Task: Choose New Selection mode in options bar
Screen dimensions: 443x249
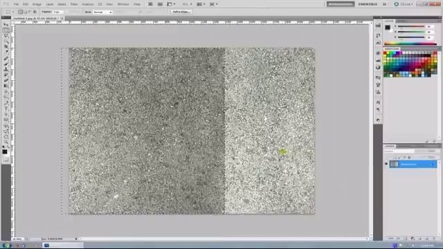Action: 20,12
